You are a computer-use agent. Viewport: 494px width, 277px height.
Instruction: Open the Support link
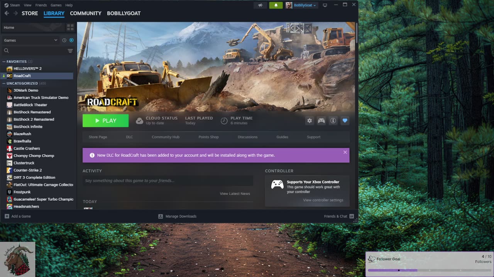(313, 137)
